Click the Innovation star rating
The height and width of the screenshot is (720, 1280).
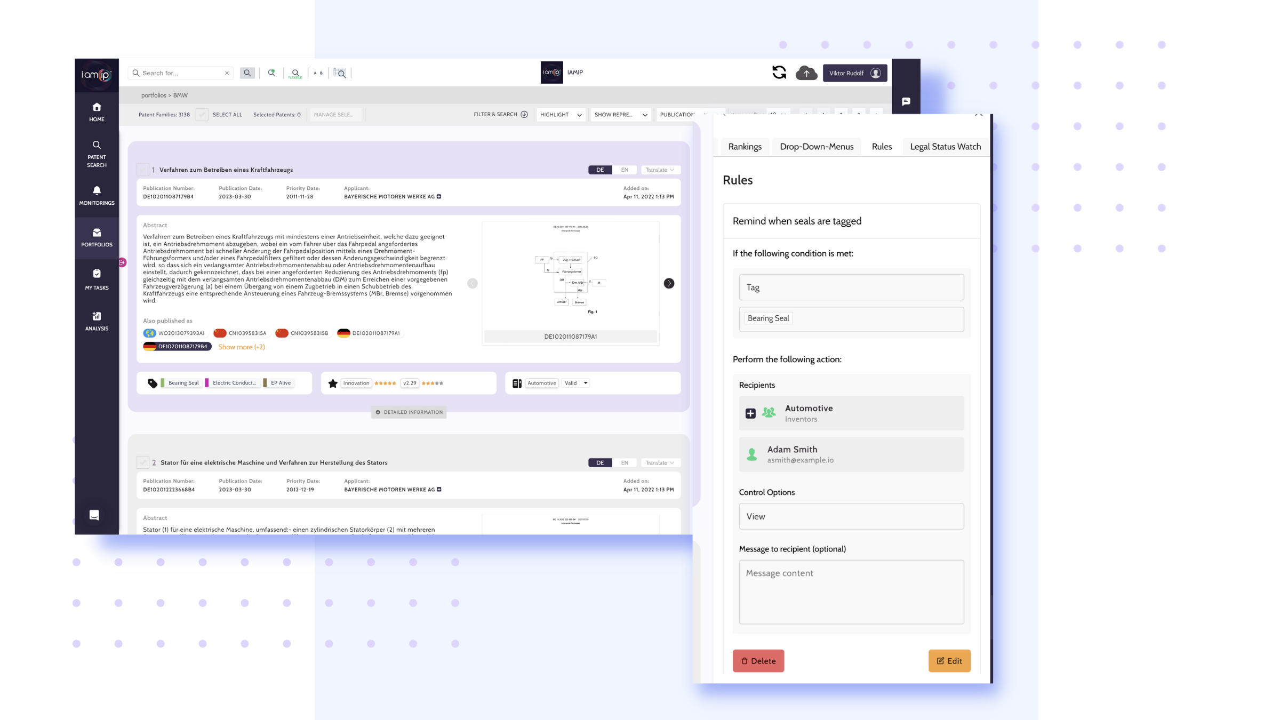coord(385,383)
